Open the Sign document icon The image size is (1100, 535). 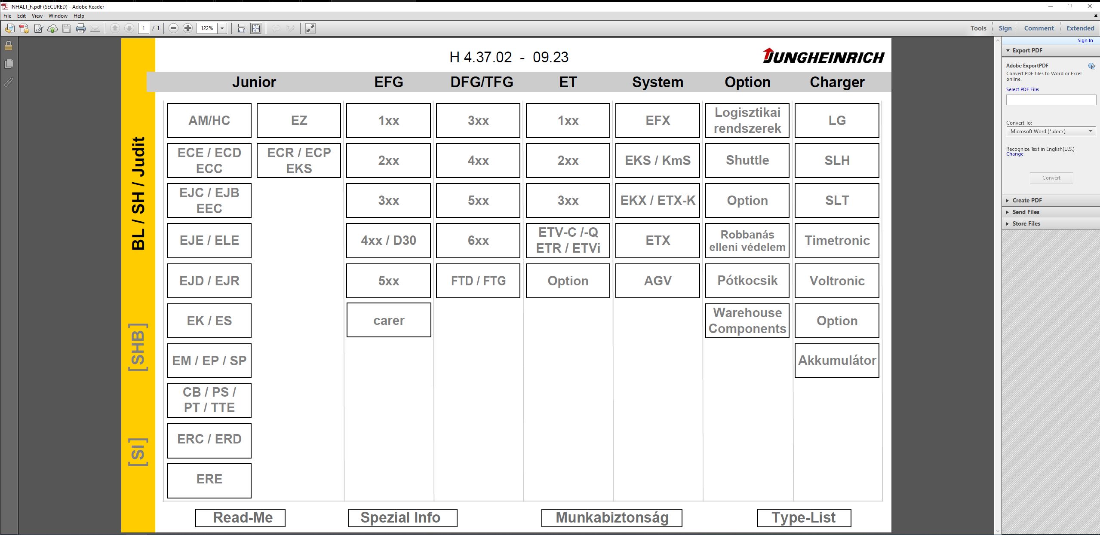pyautogui.click(x=38, y=28)
